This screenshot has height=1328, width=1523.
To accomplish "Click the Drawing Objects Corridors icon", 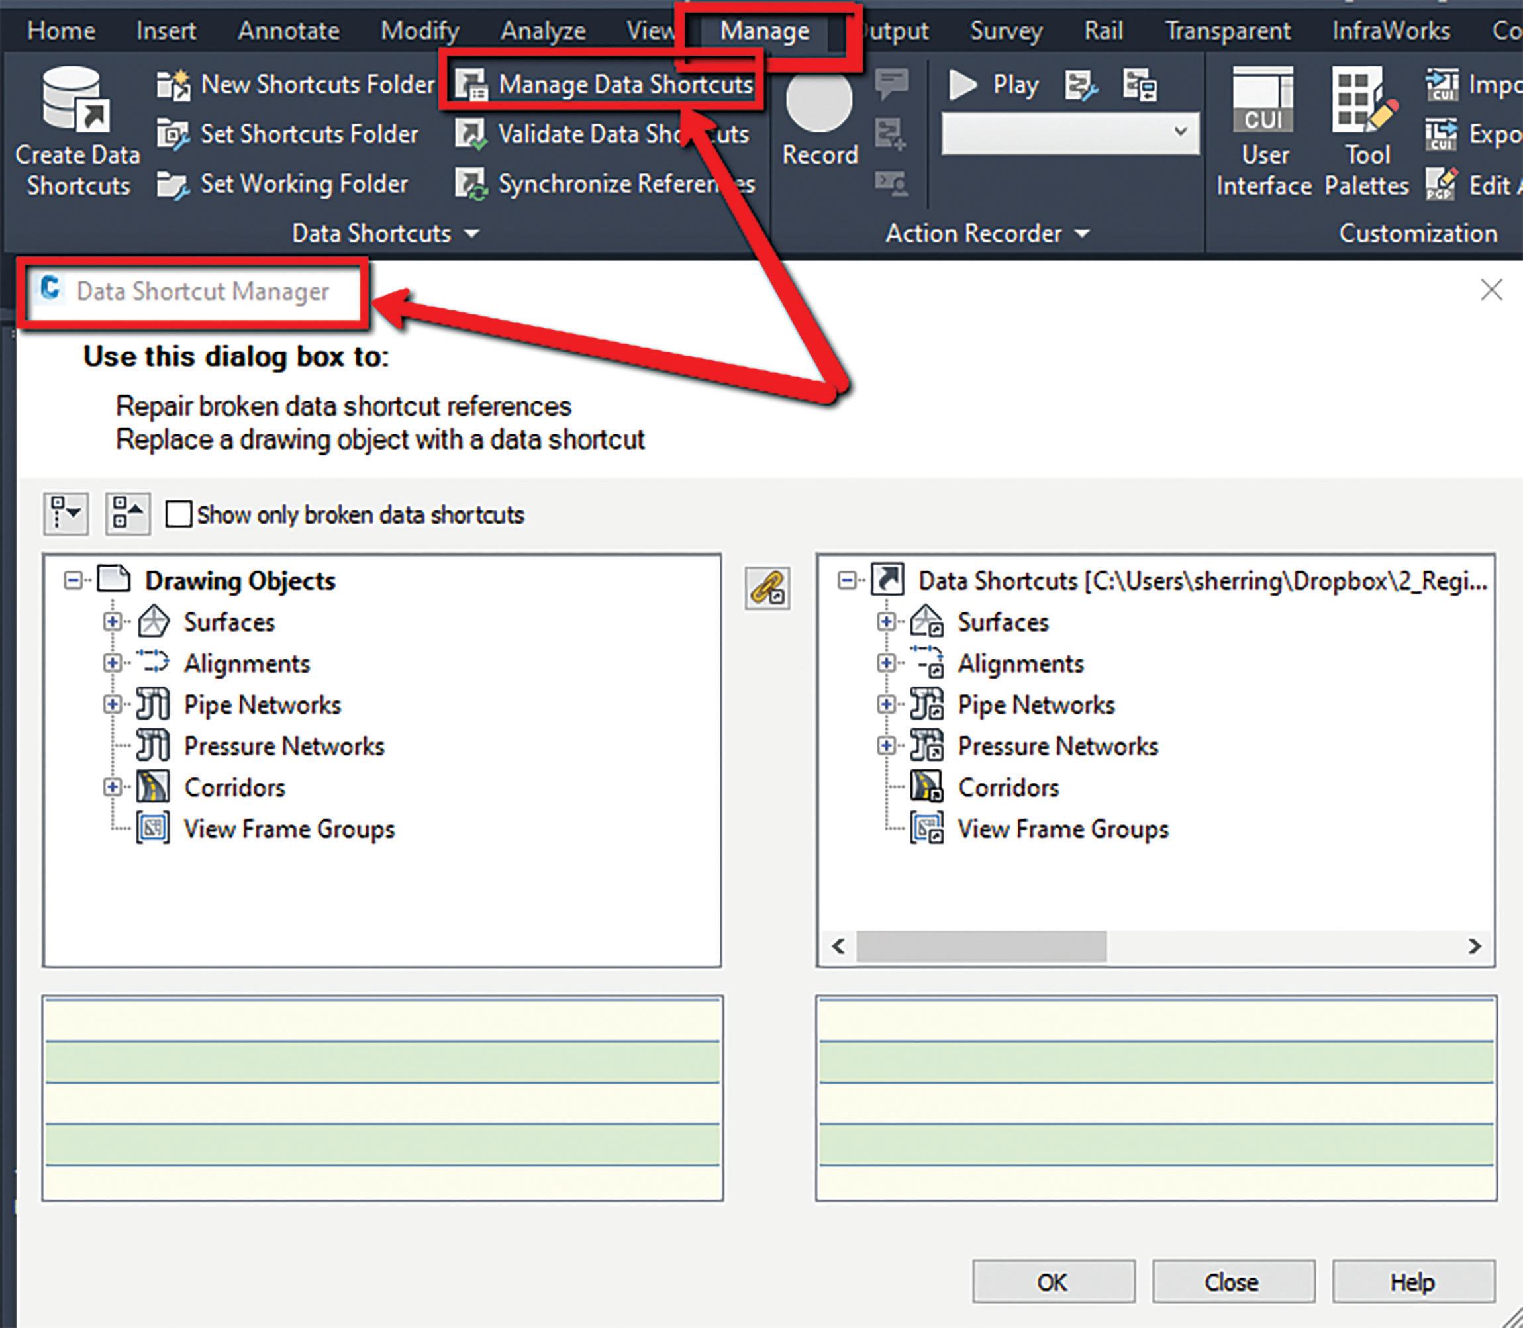I will pos(154,787).
